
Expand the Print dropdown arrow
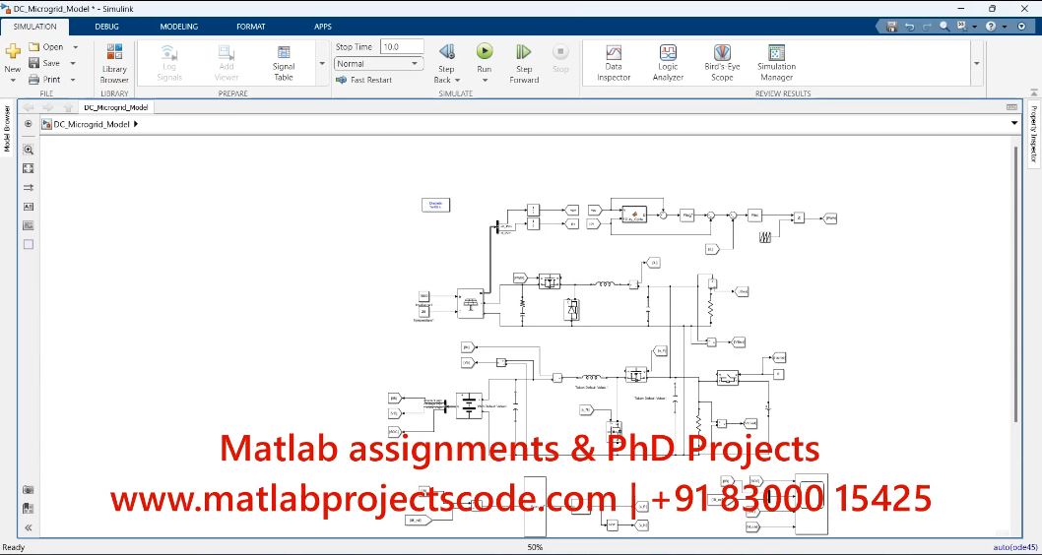pos(73,80)
